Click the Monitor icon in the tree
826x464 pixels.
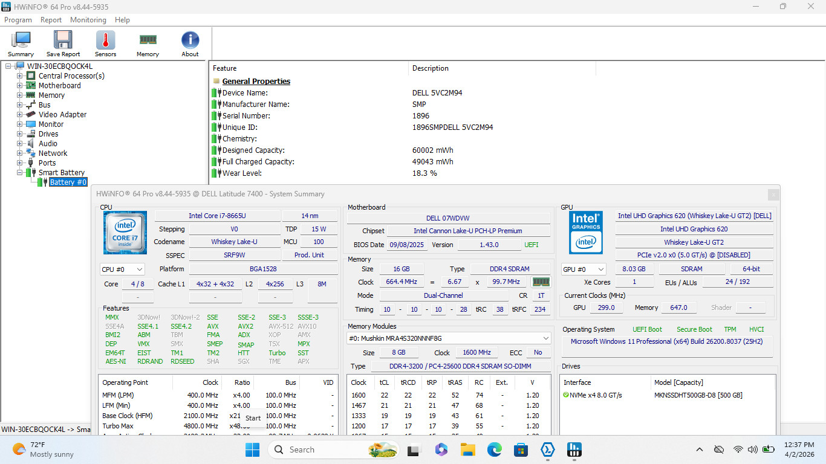pos(31,124)
